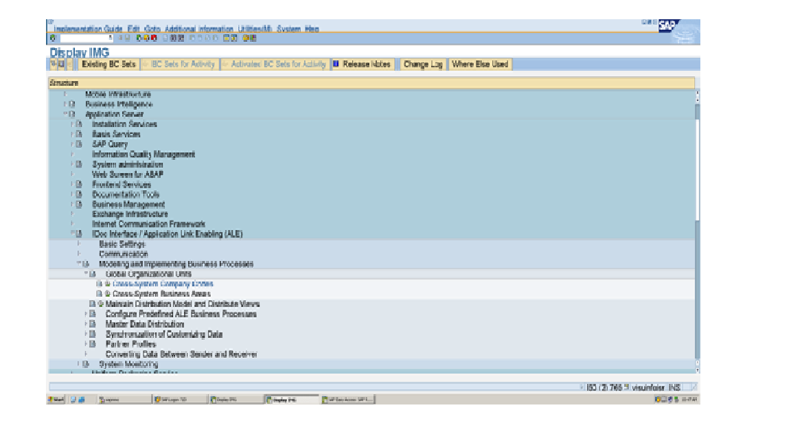Click the Exit yellow arrow icon
This screenshot has height=445, width=791.
point(146,38)
